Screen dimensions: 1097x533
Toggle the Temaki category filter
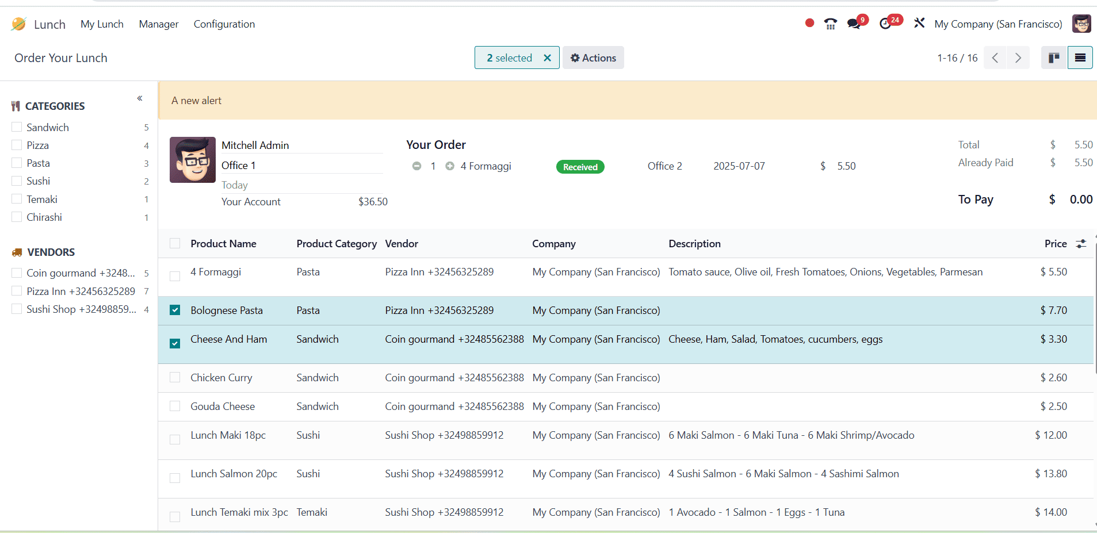(17, 199)
